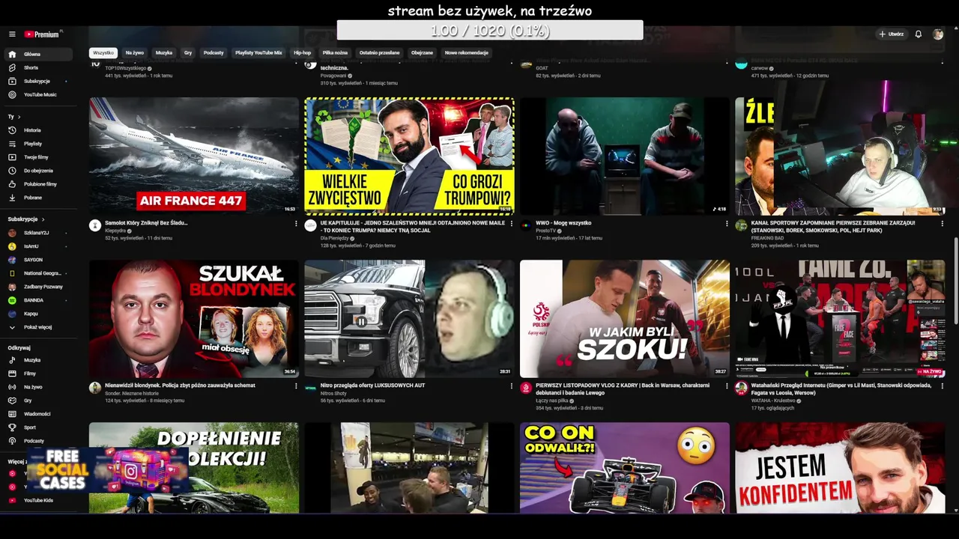Open options menu for Nienawidził blondynek video
The width and height of the screenshot is (959, 539).
(x=295, y=386)
